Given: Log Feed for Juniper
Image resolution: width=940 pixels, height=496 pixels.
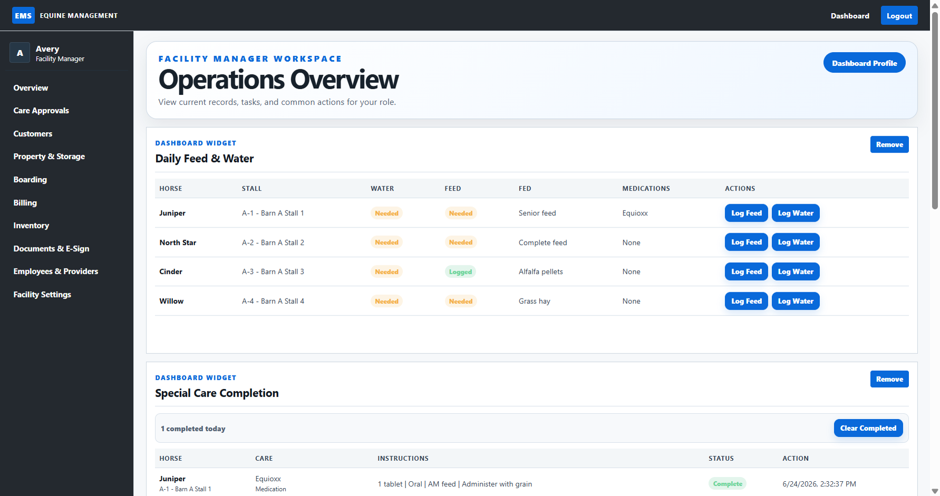Looking at the screenshot, I should pos(746,213).
